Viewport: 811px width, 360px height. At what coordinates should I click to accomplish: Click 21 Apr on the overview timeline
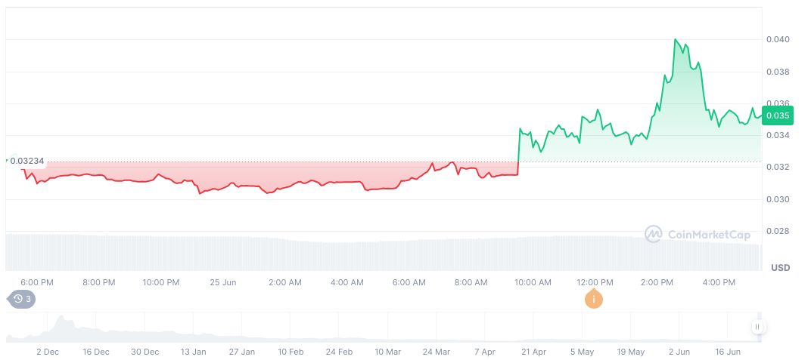[533, 352]
